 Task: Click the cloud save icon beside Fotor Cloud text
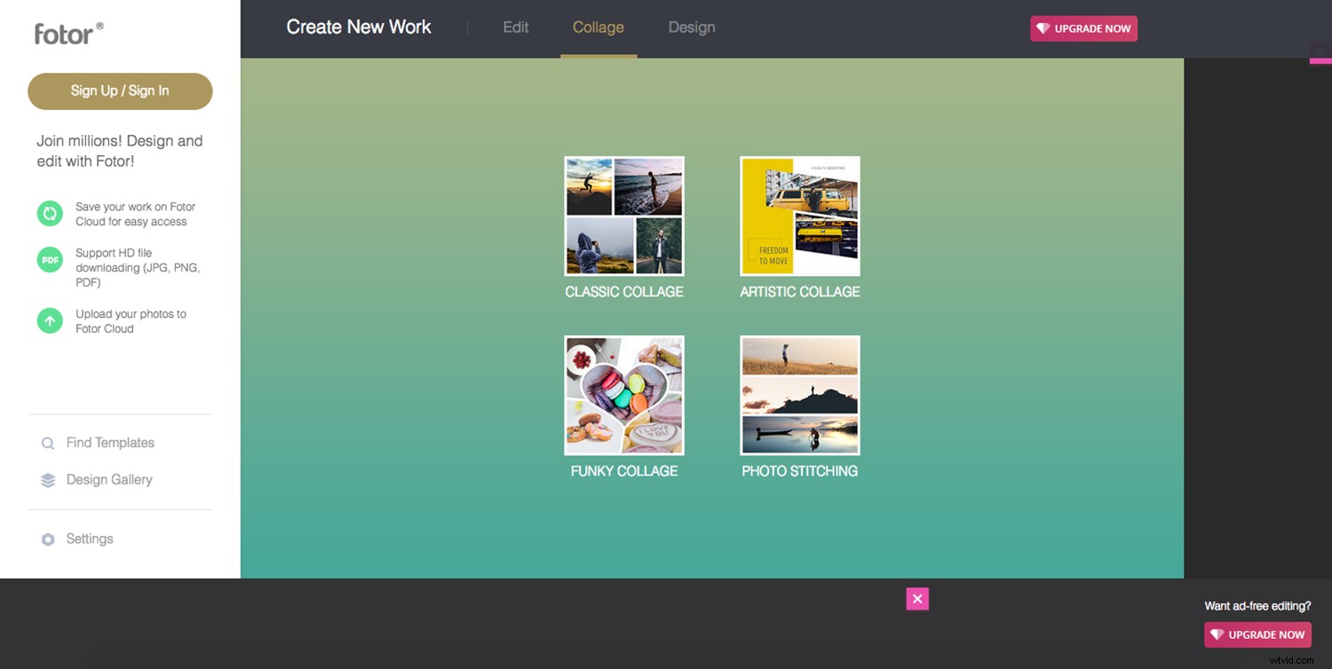click(x=50, y=213)
